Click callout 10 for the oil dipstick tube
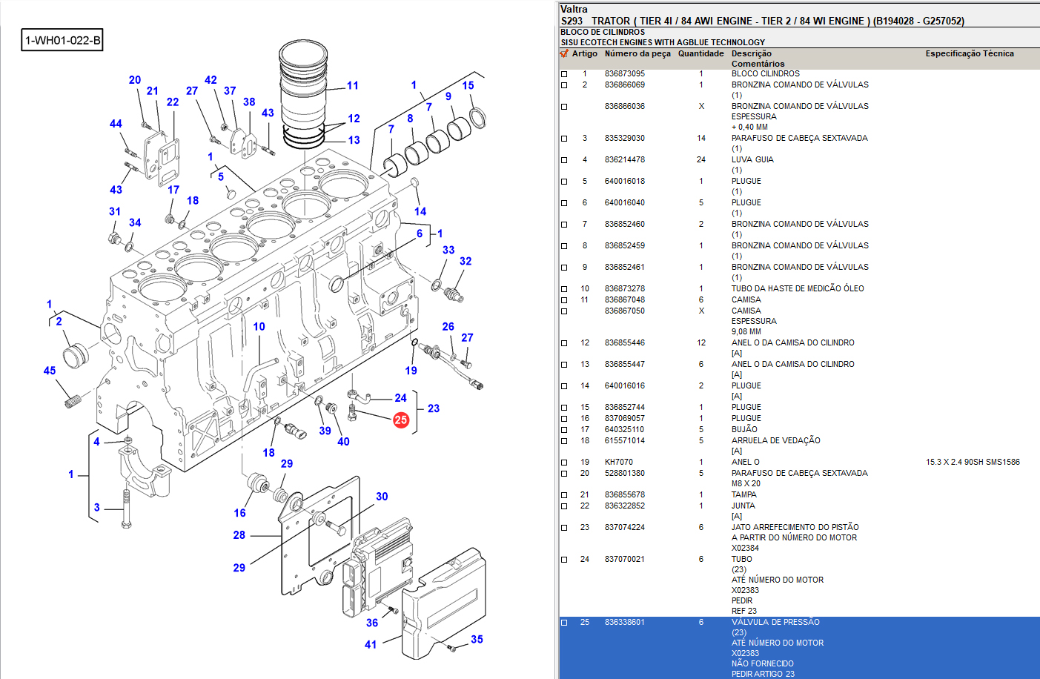Screen dimensions: 1040x679 point(259,327)
